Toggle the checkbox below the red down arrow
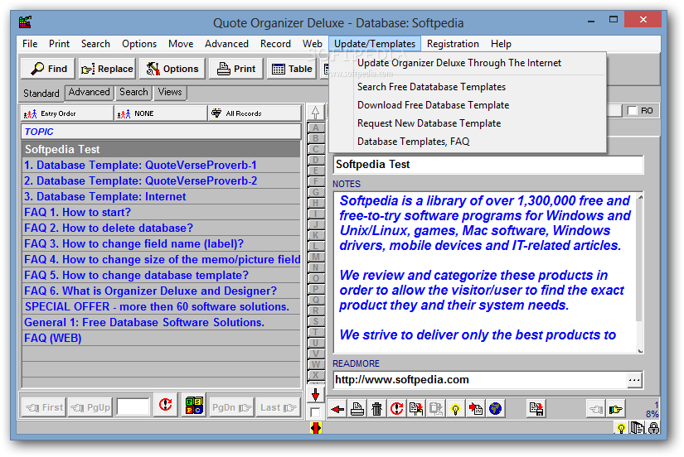The height and width of the screenshot is (457, 684). coord(315,412)
